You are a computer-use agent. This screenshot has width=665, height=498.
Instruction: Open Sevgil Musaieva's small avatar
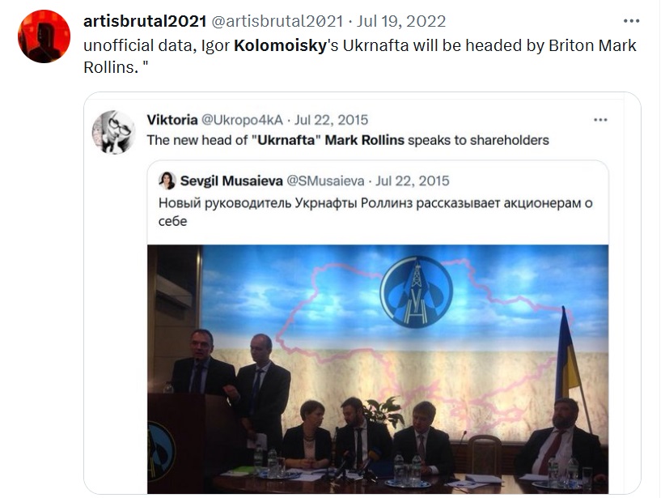click(167, 181)
